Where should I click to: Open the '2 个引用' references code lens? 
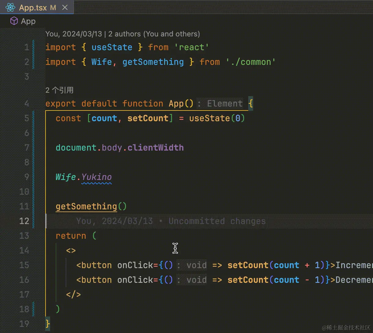(59, 90)
